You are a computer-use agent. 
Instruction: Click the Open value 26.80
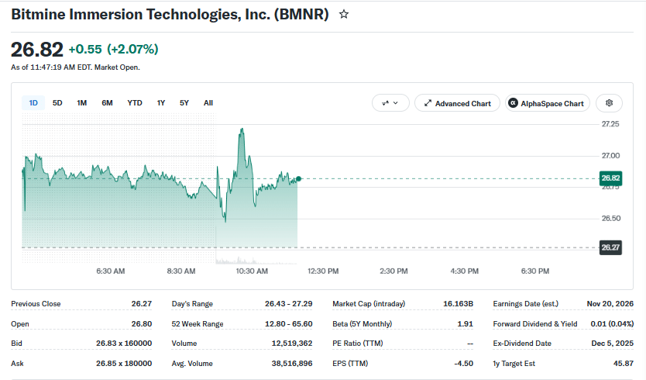pyautogui.click(x=142, y=324)
